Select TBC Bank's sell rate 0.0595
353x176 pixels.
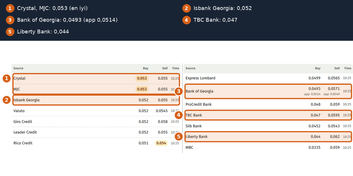click(334, 115)
